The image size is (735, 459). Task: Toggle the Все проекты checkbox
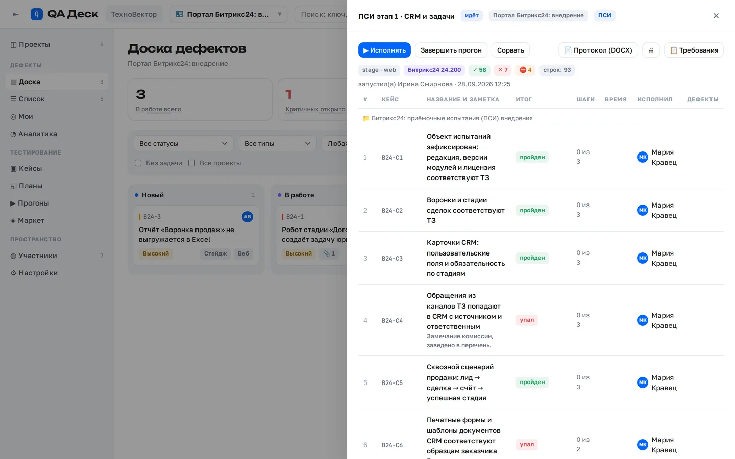click(x=191, y=163)
